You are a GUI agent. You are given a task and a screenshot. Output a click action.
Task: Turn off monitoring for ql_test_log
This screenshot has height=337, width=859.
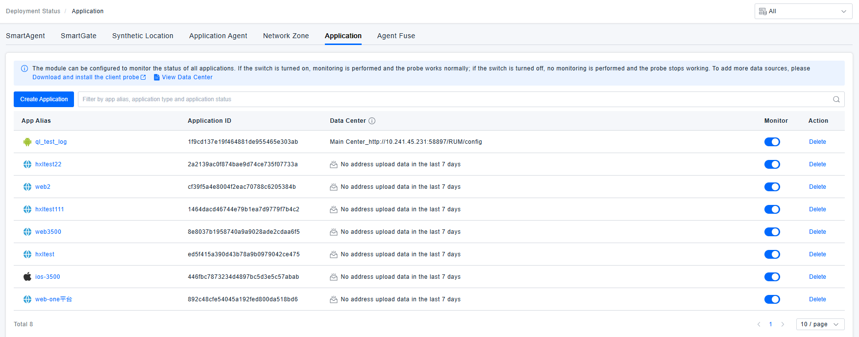pyautogui.click(x=772, y=142)
